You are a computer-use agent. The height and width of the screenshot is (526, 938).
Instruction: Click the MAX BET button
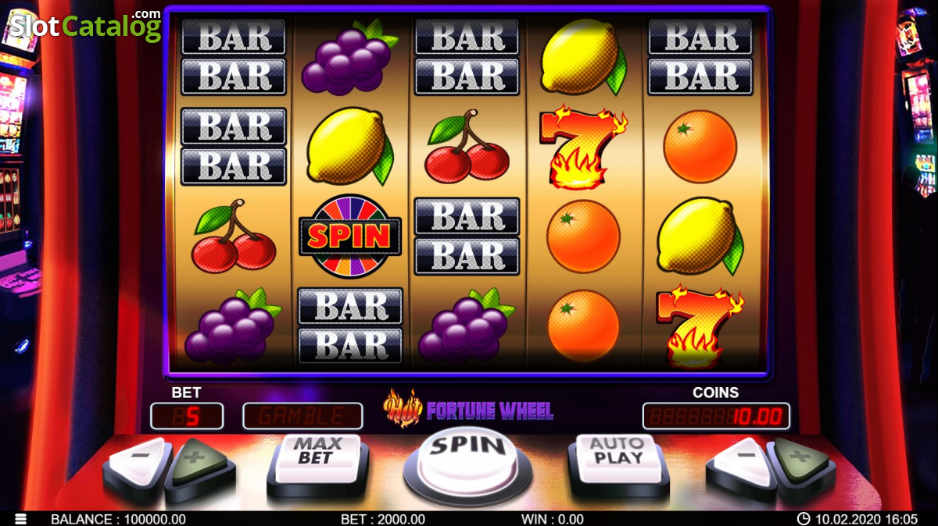coord(317,459)
